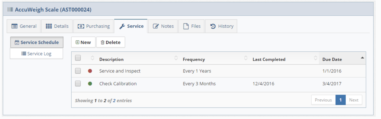Click the Notes tab pencil icon
381x119 pixels.
point(156,26)
